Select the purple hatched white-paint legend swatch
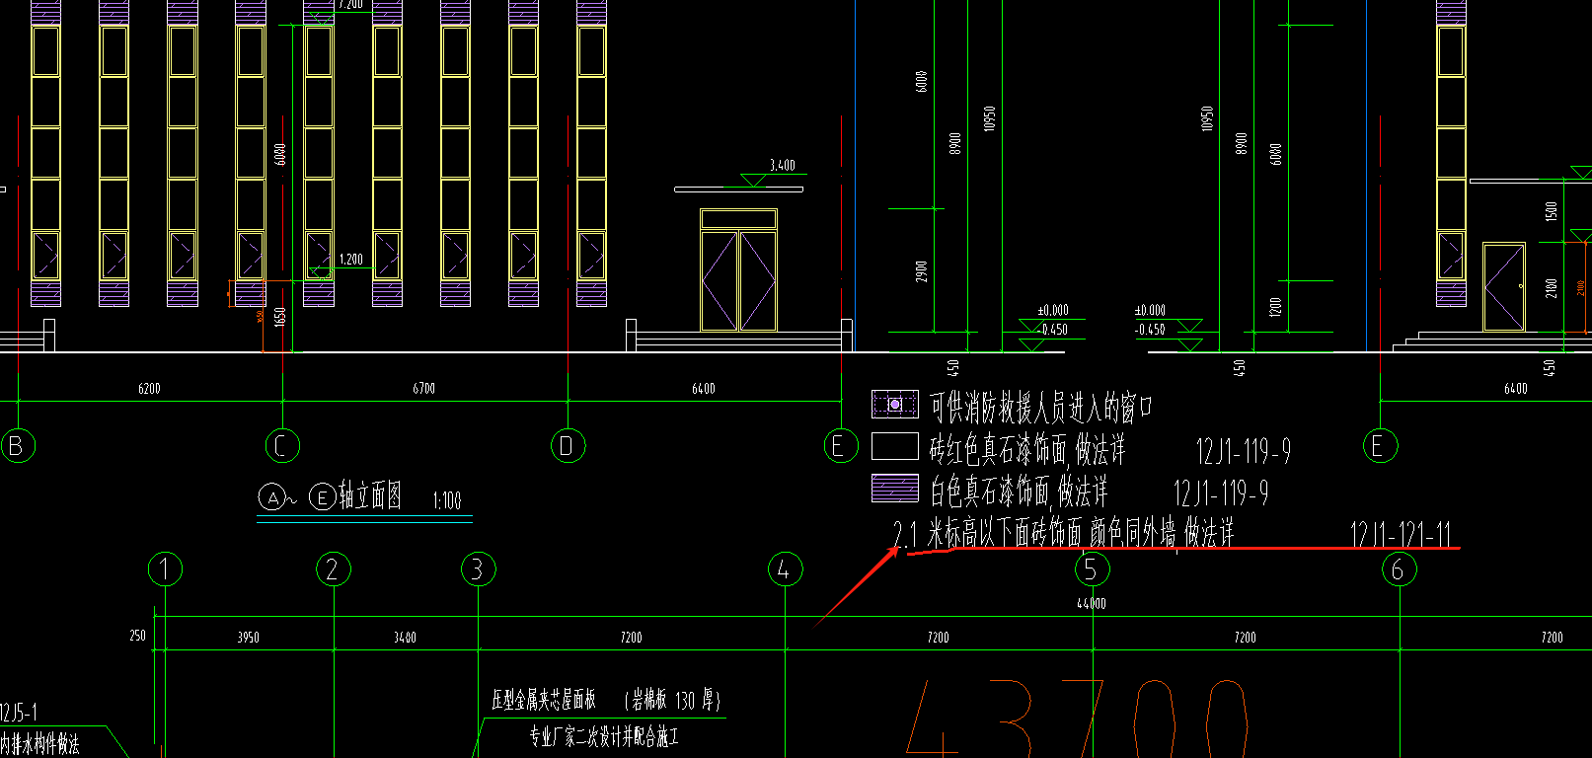 click(x=895, y=489)
